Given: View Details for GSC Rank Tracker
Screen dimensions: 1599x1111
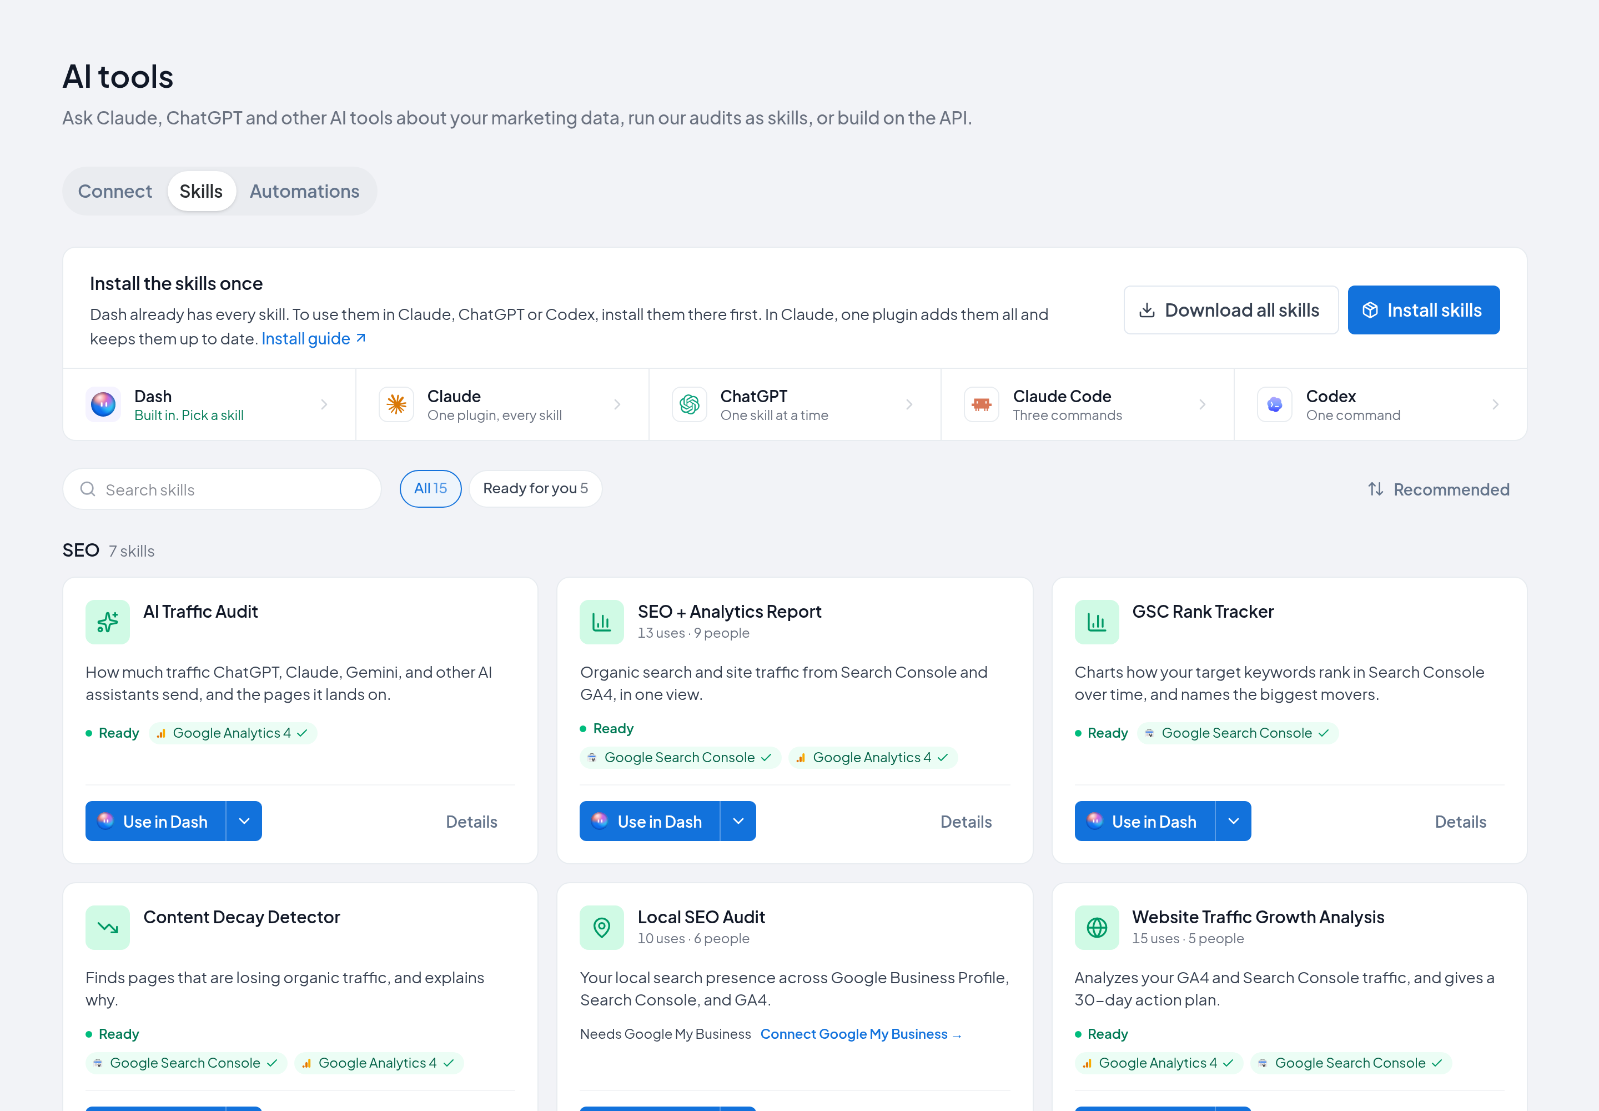Looking at the screenshot, I should pyautogui.click(x=1461, y=822).
